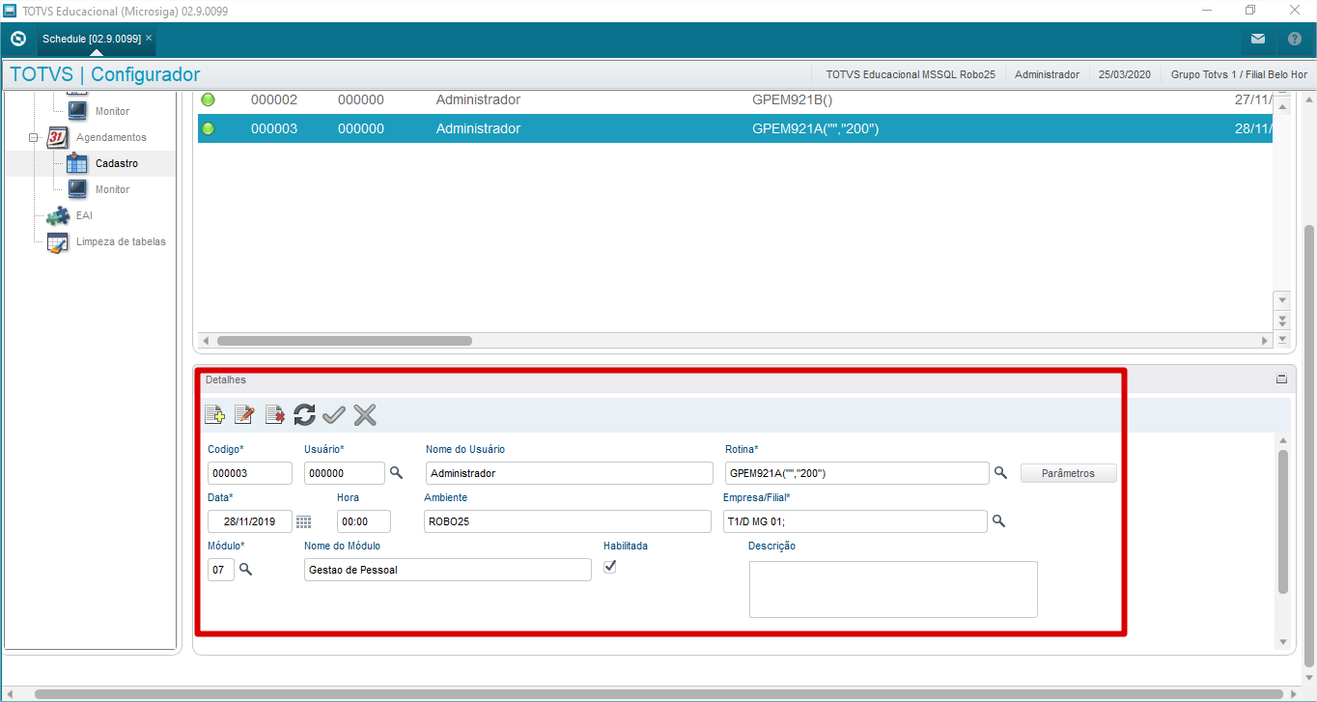1317x702 pixels.
Task: Click TOTVS Educacional MSSQL Robo25 in header
Action: point(911,74)
